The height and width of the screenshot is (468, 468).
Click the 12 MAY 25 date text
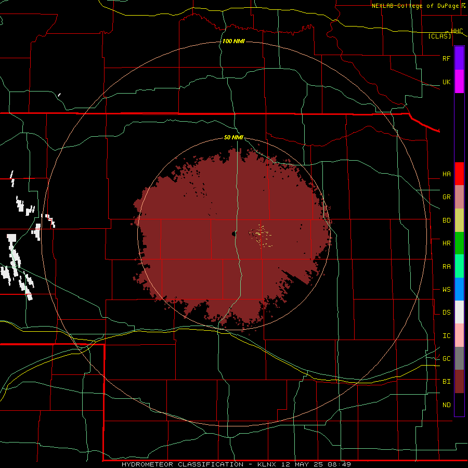[302, 464]
